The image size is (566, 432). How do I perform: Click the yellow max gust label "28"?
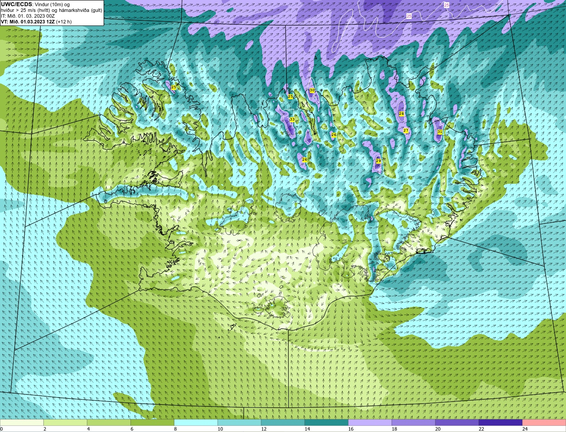pyautogui.click(x=402, y=114)
